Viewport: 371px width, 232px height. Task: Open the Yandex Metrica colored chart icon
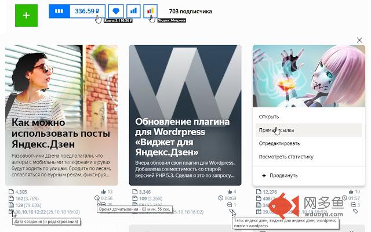click(x=150, y=11)
